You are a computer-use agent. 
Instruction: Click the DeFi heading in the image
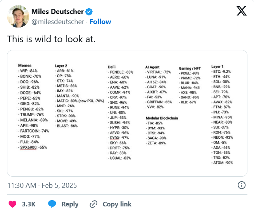[112, 67]
